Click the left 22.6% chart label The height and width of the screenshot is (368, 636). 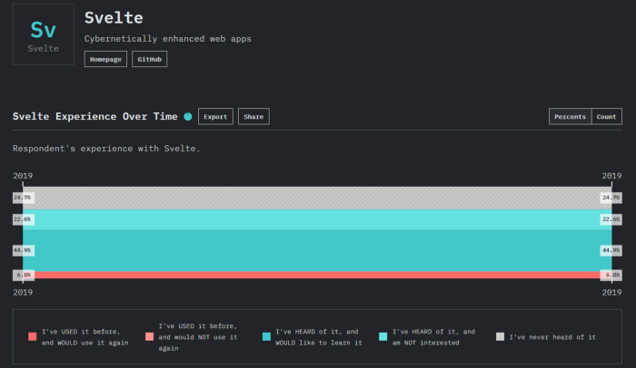(x=23, y=219)
